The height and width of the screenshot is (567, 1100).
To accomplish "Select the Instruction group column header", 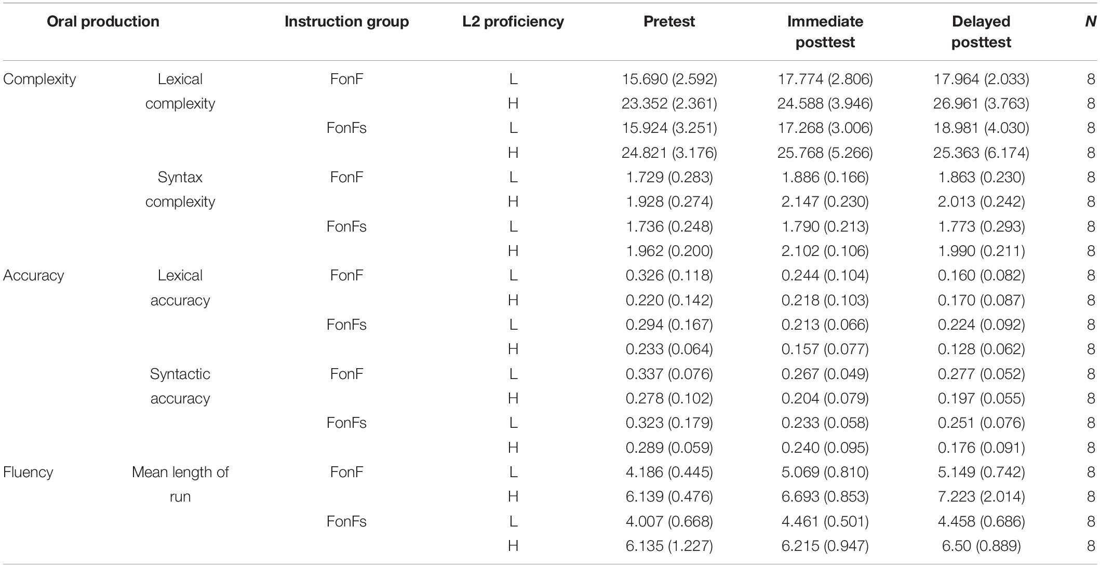I will click(346, 21).
